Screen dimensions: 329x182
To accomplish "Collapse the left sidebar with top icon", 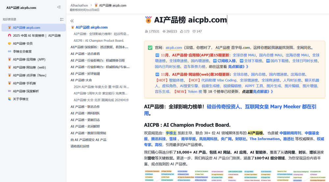I will [59, 7].
